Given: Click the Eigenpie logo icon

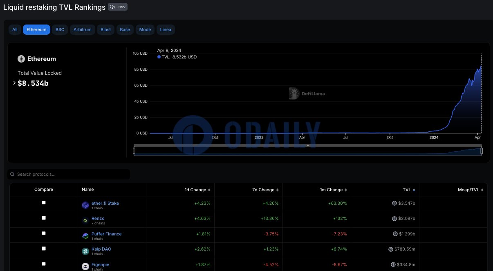Looking at the screenshot, I should coord(85,267).
